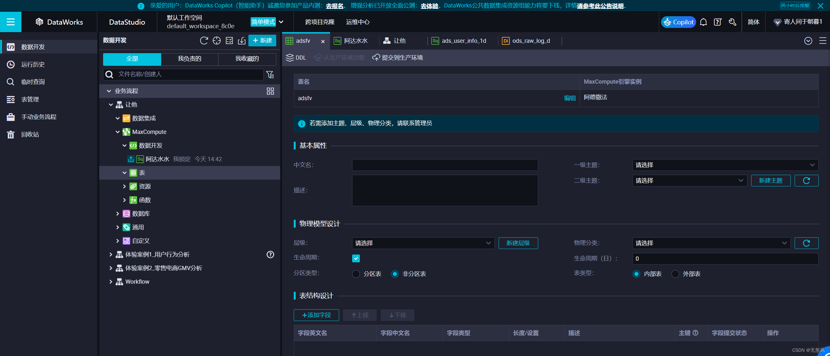Select the 我收藏的 filter tab
Screen dimensions: 830x356
click(247, 59)
